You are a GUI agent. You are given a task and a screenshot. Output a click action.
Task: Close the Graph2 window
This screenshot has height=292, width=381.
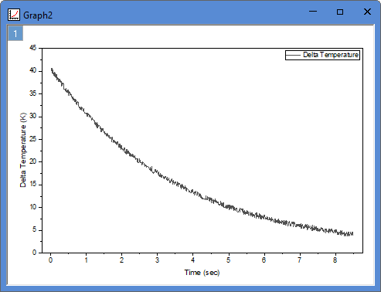[x=367, y=12]
